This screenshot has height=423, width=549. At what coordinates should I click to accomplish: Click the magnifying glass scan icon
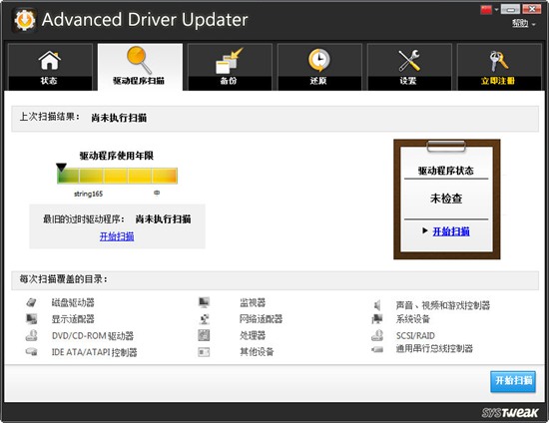139,60
